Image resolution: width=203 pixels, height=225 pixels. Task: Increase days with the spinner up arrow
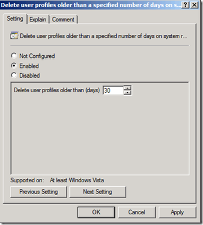click(127, 88)
